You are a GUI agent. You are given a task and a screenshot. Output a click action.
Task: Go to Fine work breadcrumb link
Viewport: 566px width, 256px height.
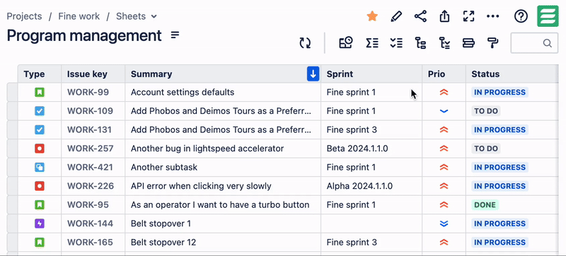point(79,16)
